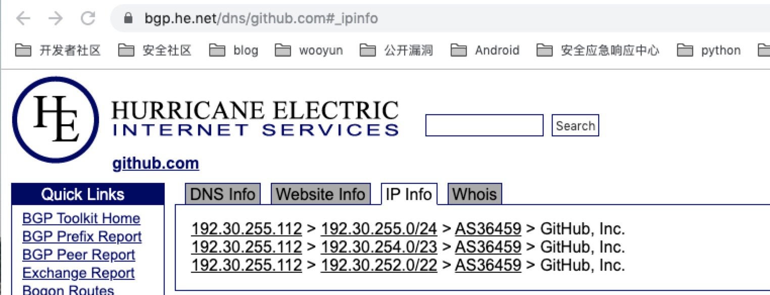Open the 公开漏洞 bookmarks folder
The height and width of the screenshot is (295, 770).
[x=397, y=50]
